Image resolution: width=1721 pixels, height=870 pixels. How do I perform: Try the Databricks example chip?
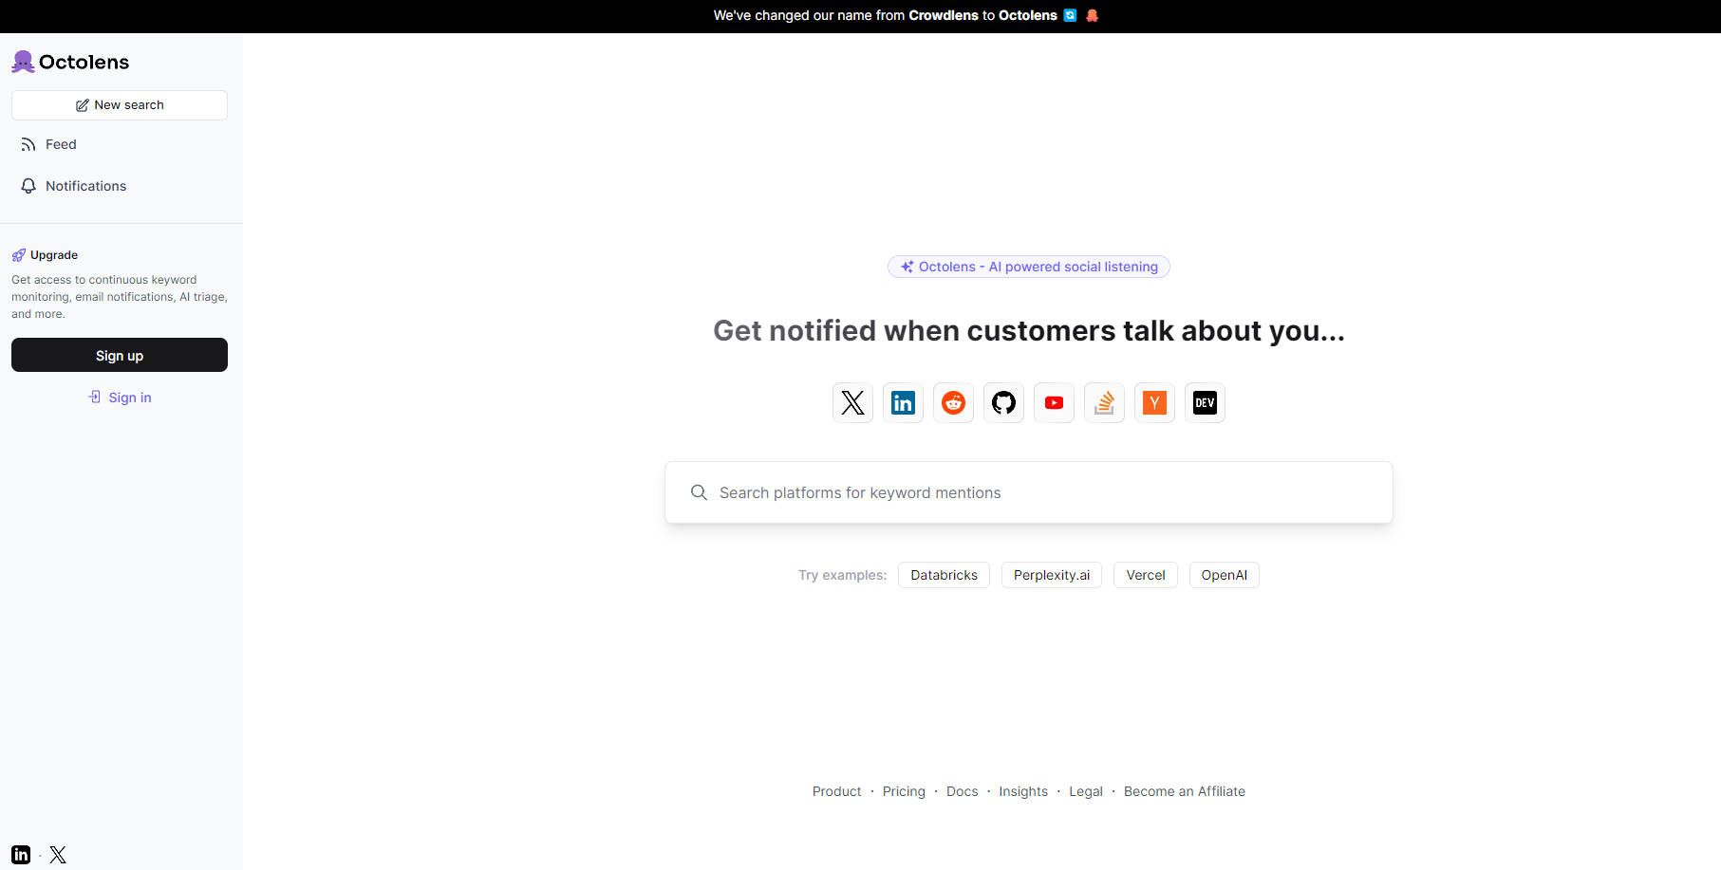pos(944,575)
